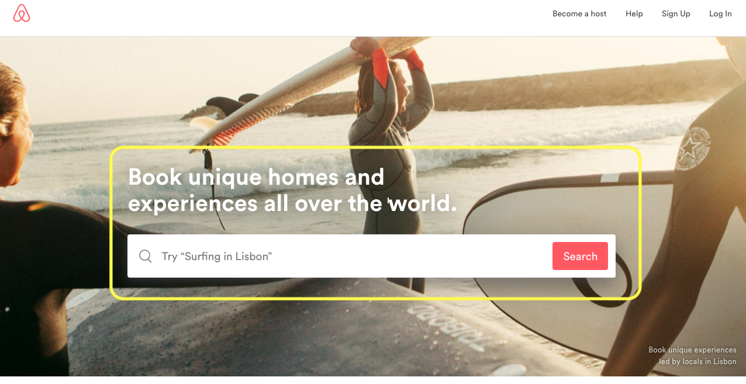
Task: Click the word "world." in the headline
Action: 423,204
